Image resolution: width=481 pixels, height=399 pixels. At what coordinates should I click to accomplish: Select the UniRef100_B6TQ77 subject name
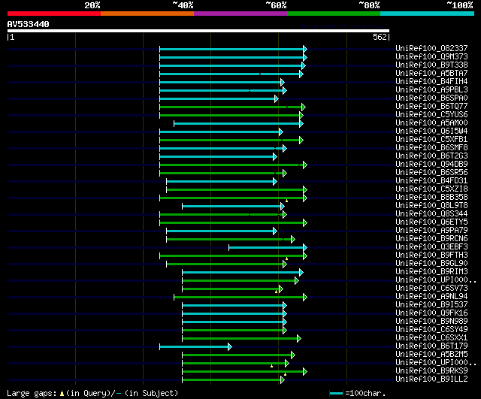pyautogui.click(x=431, y=107)
